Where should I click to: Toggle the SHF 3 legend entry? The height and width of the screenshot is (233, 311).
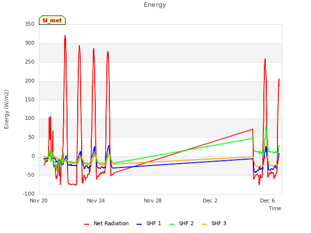tap(214, 223)
